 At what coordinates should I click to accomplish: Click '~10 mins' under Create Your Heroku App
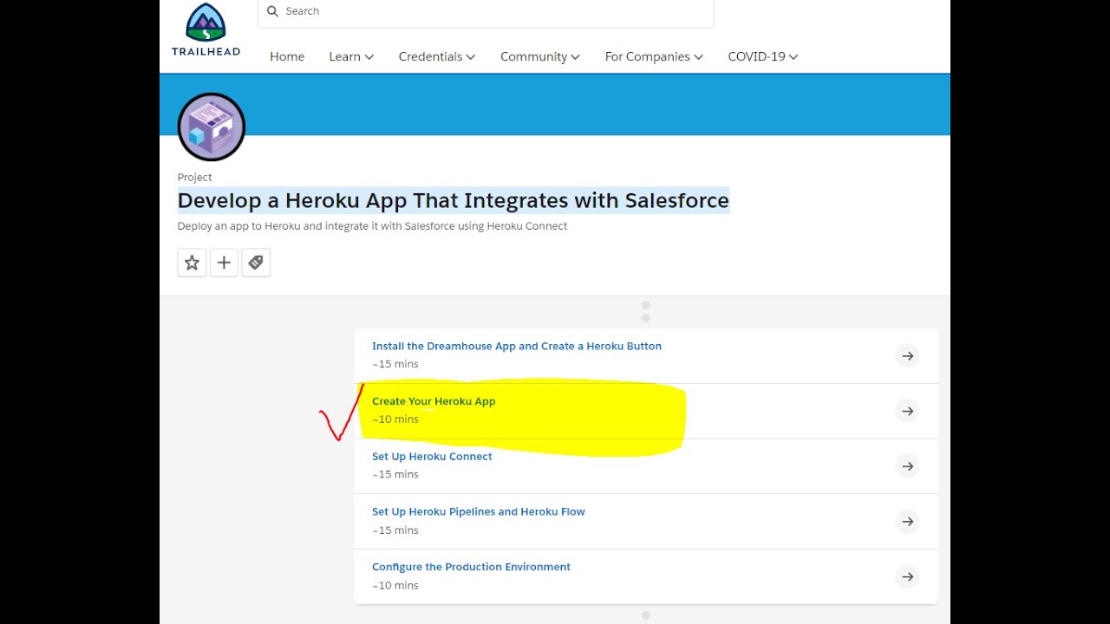pyautogui.click(x=395, y=419)
